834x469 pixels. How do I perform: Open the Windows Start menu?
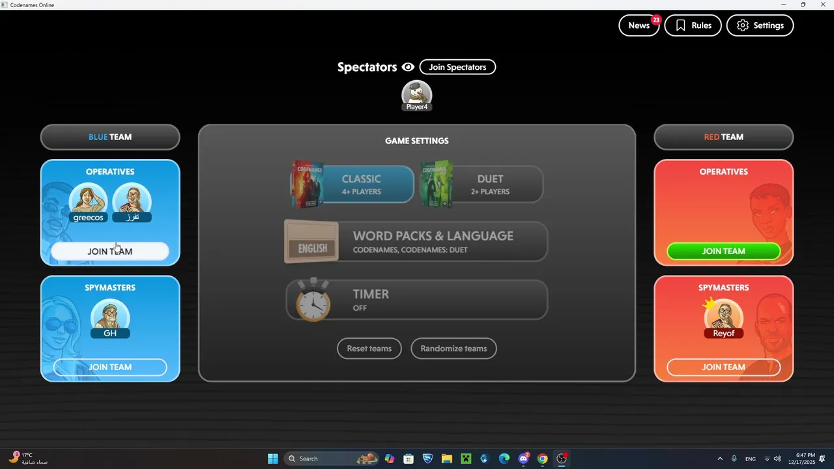(x=273, y=459)
